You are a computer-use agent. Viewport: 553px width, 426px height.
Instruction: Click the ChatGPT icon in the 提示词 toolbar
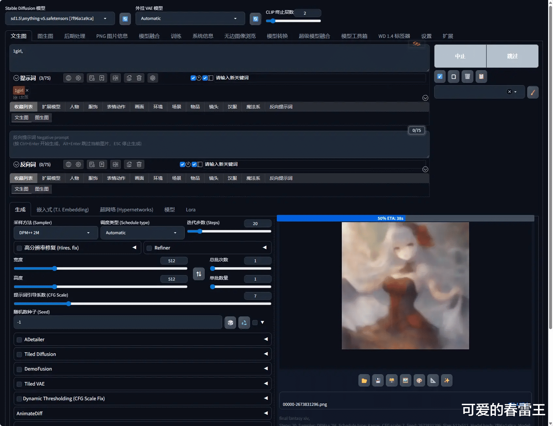(153, 78)
